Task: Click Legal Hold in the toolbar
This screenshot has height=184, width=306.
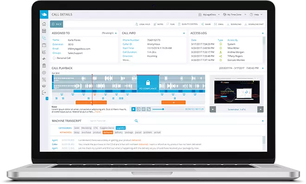Action: [143, 25]
